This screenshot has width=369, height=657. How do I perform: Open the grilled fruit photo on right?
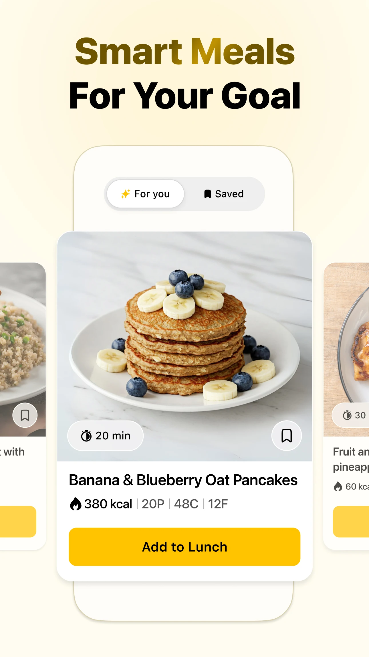pos(346,350)
